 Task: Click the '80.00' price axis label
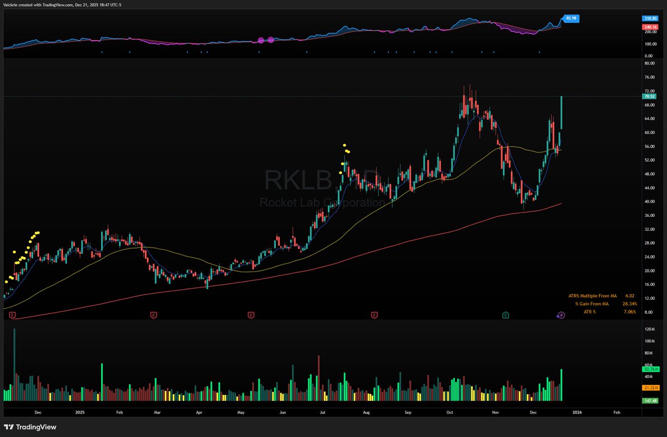click(650, 63)
